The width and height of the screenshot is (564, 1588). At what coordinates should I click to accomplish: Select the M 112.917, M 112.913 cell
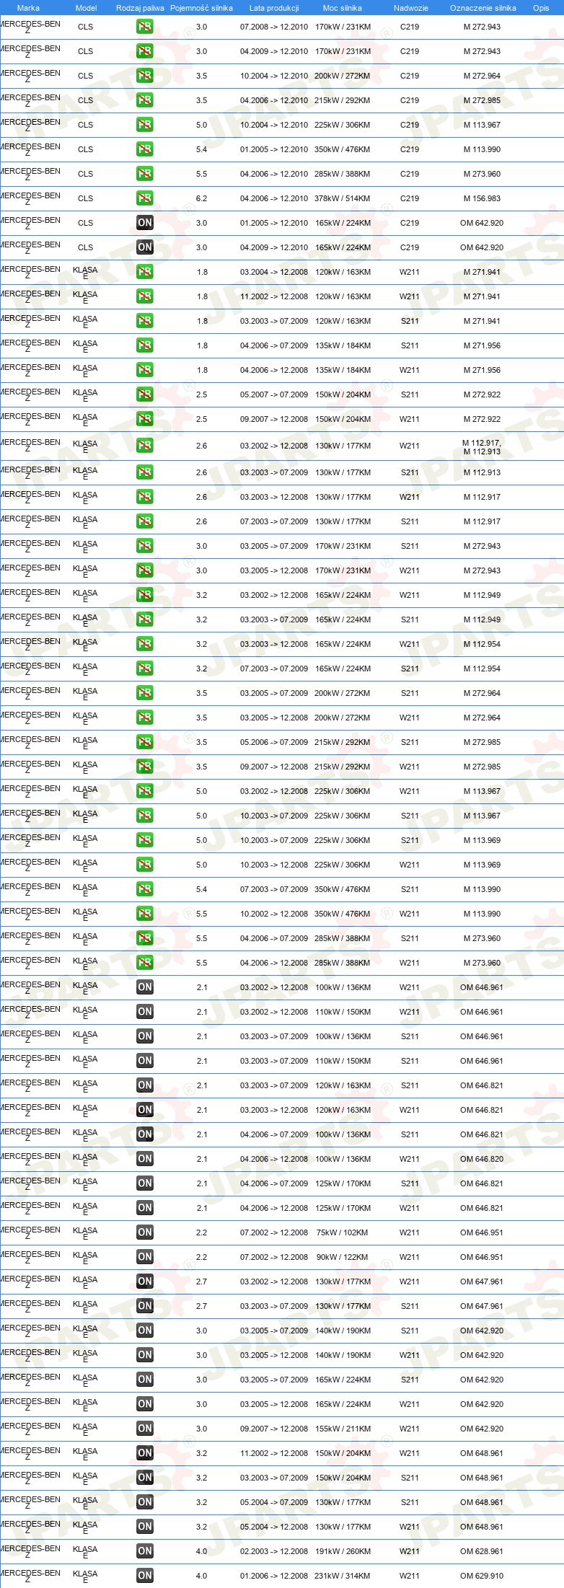pos(482,447)
